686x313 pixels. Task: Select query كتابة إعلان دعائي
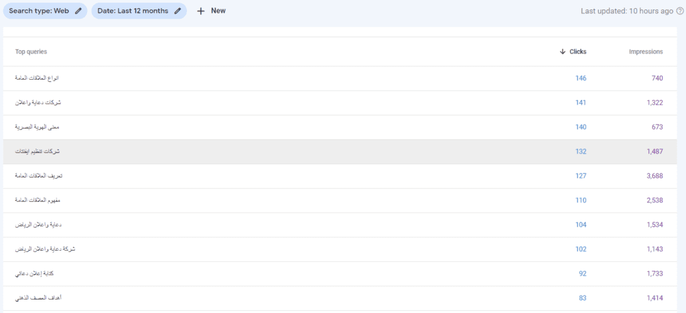pyautogui.click(x=34, y=273)
